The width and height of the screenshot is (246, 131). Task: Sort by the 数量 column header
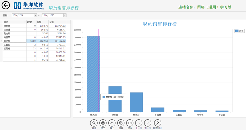(x=32, y=22)
